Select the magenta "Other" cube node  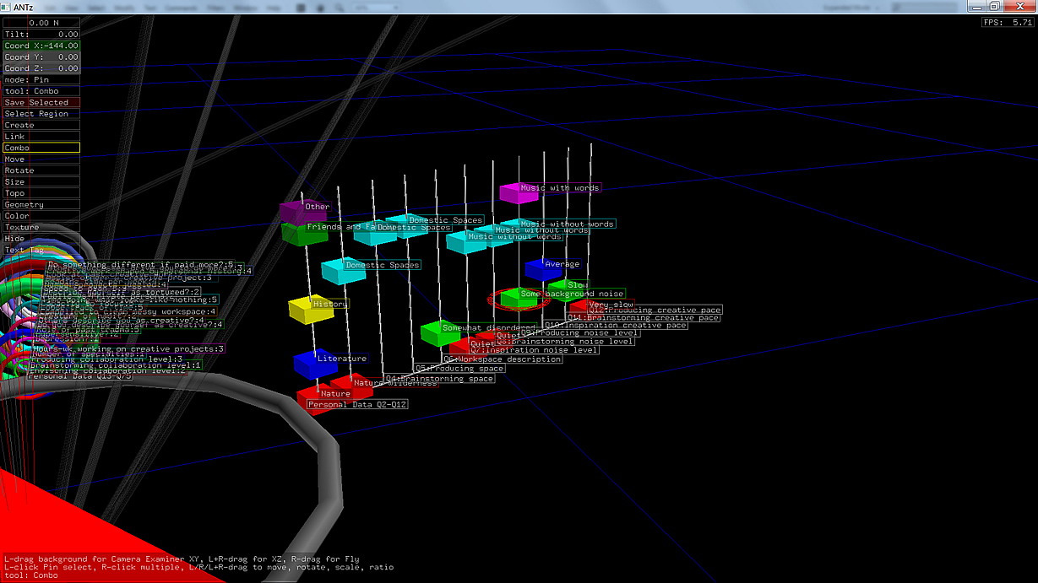point(297,210)
